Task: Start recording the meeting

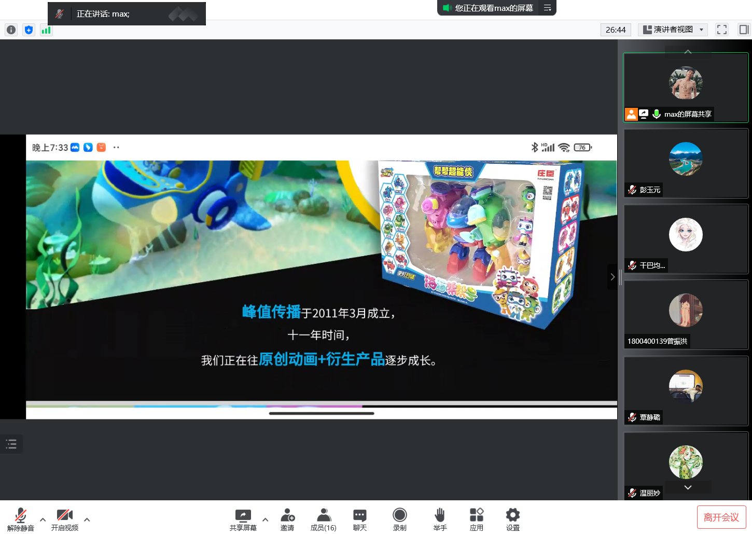Action: coord(399,519)
